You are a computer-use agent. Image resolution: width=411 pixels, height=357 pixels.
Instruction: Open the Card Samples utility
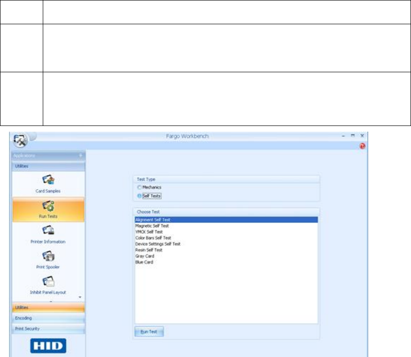pos(48,184)
